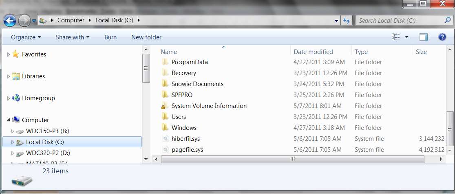Select Computer in the address breadcrumb
Image resolution: width=455 pixels, height=194 pixels.
pyautogui.click(x=71, y=20)
